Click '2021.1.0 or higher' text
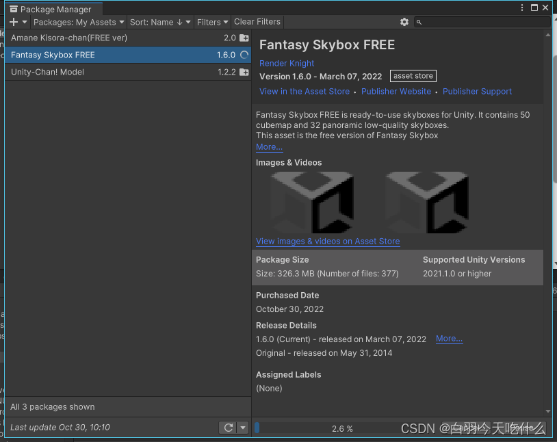557x442 pixels. (457, 274)
